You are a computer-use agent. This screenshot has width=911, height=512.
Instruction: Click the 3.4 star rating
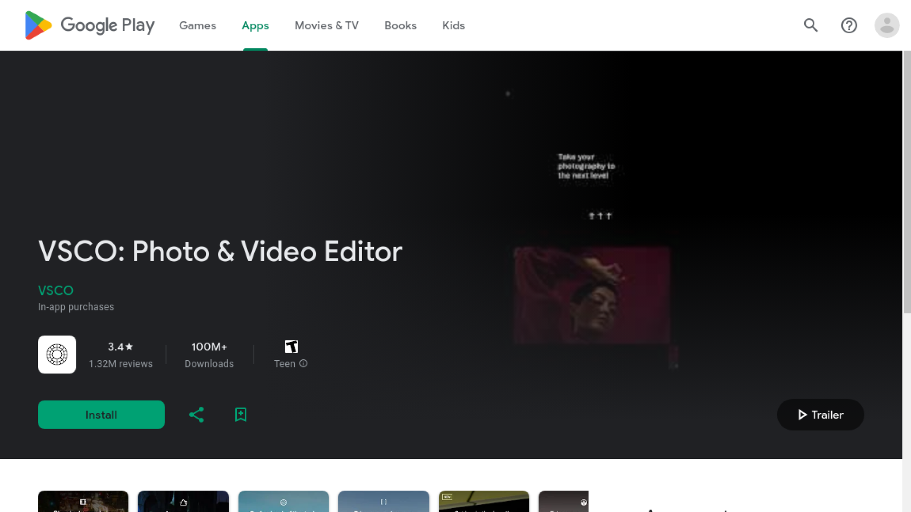pos(121,347)
